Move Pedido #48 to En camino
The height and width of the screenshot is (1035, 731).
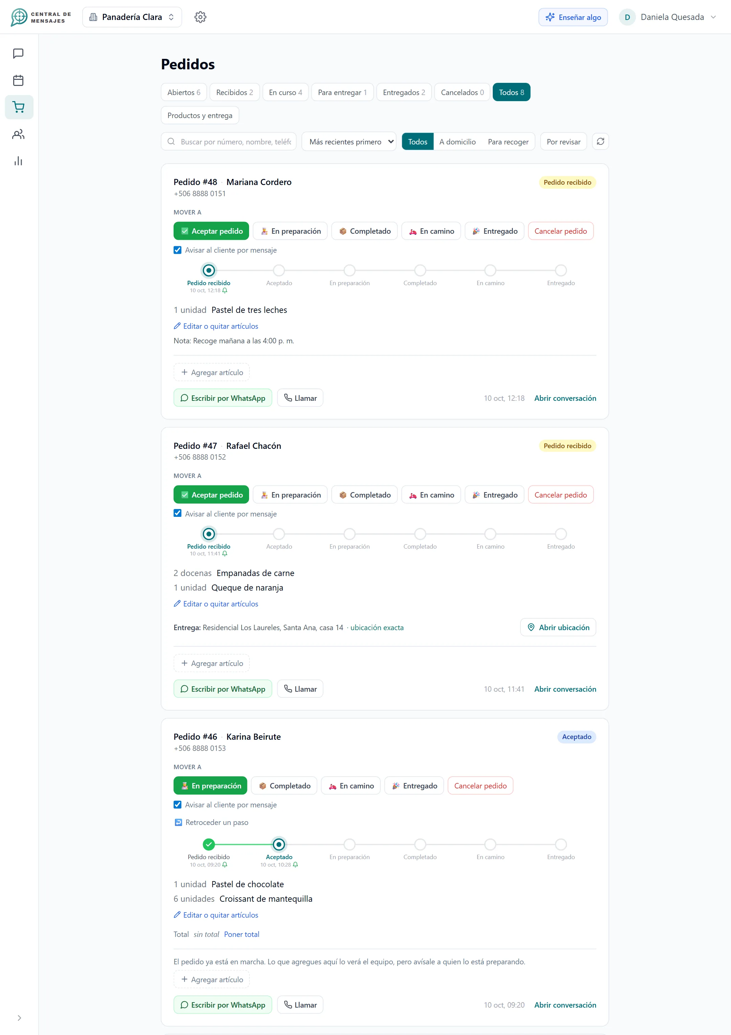431,231
